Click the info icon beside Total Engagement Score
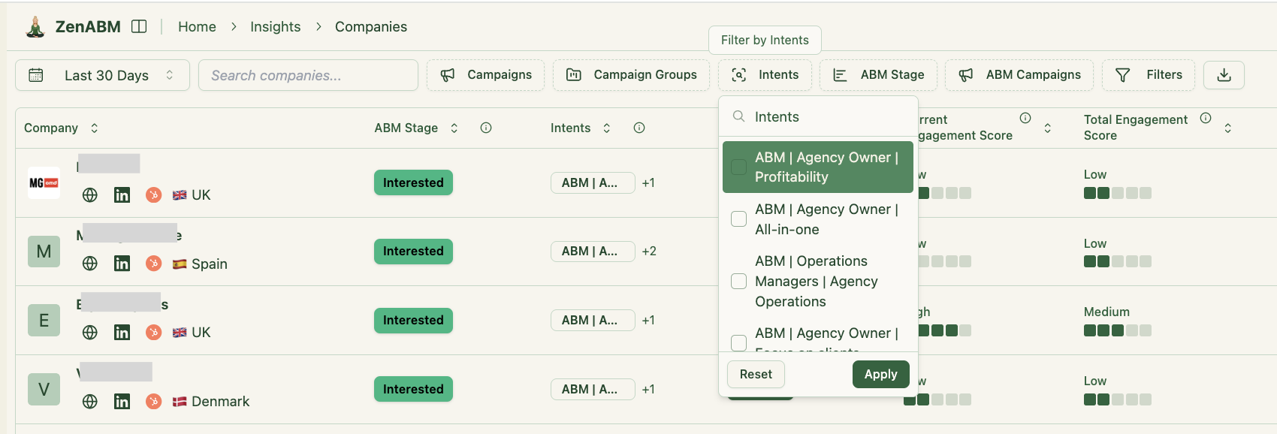Viewport: 1277px width, 434px height. (x=1206, y=118)
